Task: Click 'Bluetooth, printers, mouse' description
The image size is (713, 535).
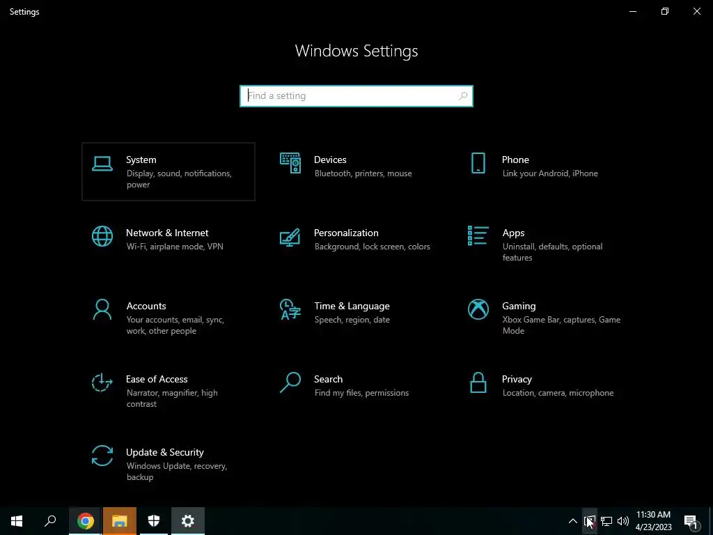Action: tap(363, 173)
